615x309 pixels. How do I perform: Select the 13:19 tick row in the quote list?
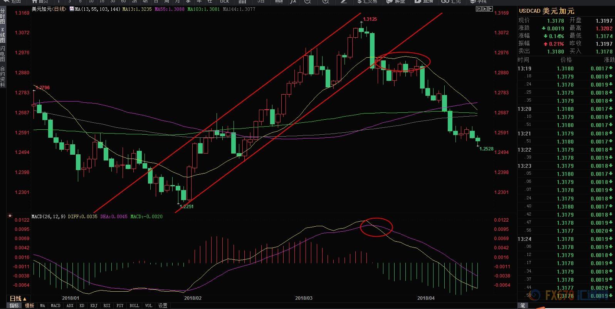click(566, 68)
